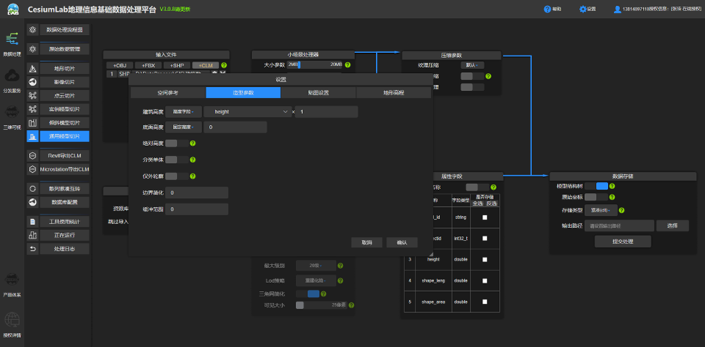Image resolution: width=705 pixels, height=347 pixels.
Task: Check the store box for height field
Action: pyautogui.click(x=485, y=259)
